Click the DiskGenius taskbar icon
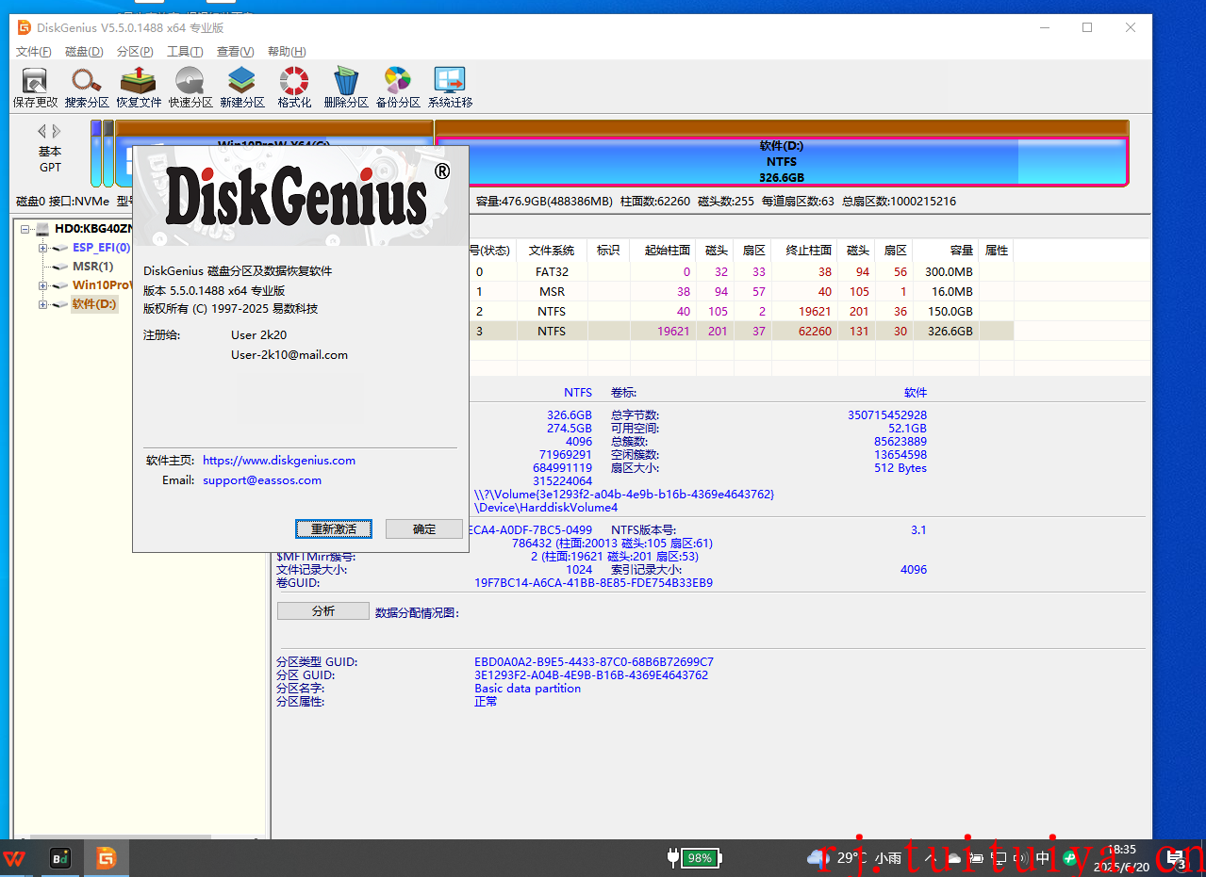This screenshot has width=1206, height=877. point(107,858)
